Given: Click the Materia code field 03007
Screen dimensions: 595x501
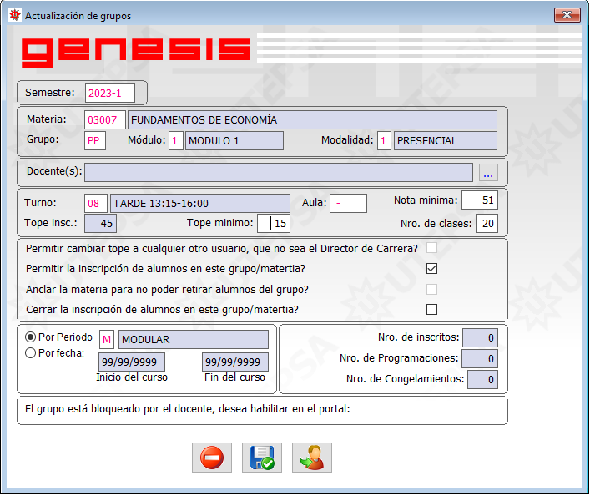Looking at the screenshot, I should click(x=105, y=120).
